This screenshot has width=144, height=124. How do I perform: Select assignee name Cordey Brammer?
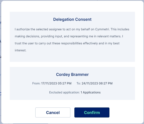coord(72,74)
